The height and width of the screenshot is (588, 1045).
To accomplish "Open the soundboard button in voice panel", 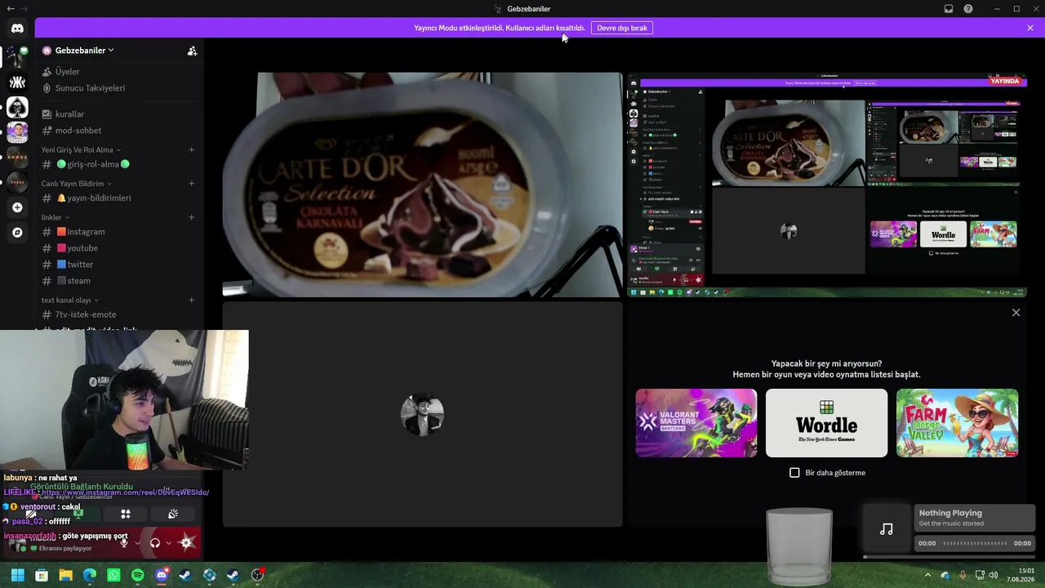I will click(173, 514).
